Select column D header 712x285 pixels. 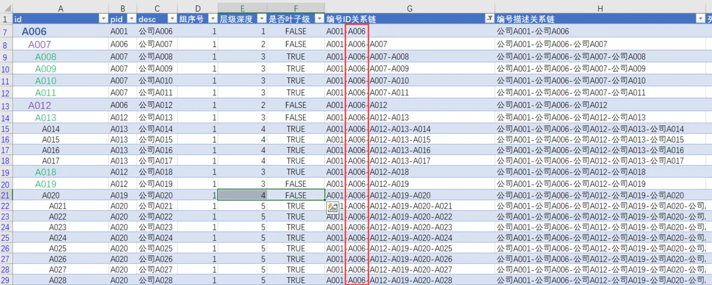point(198,9)
